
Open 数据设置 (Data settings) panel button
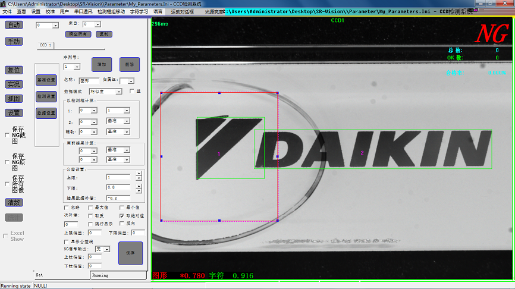pos(46,113)
